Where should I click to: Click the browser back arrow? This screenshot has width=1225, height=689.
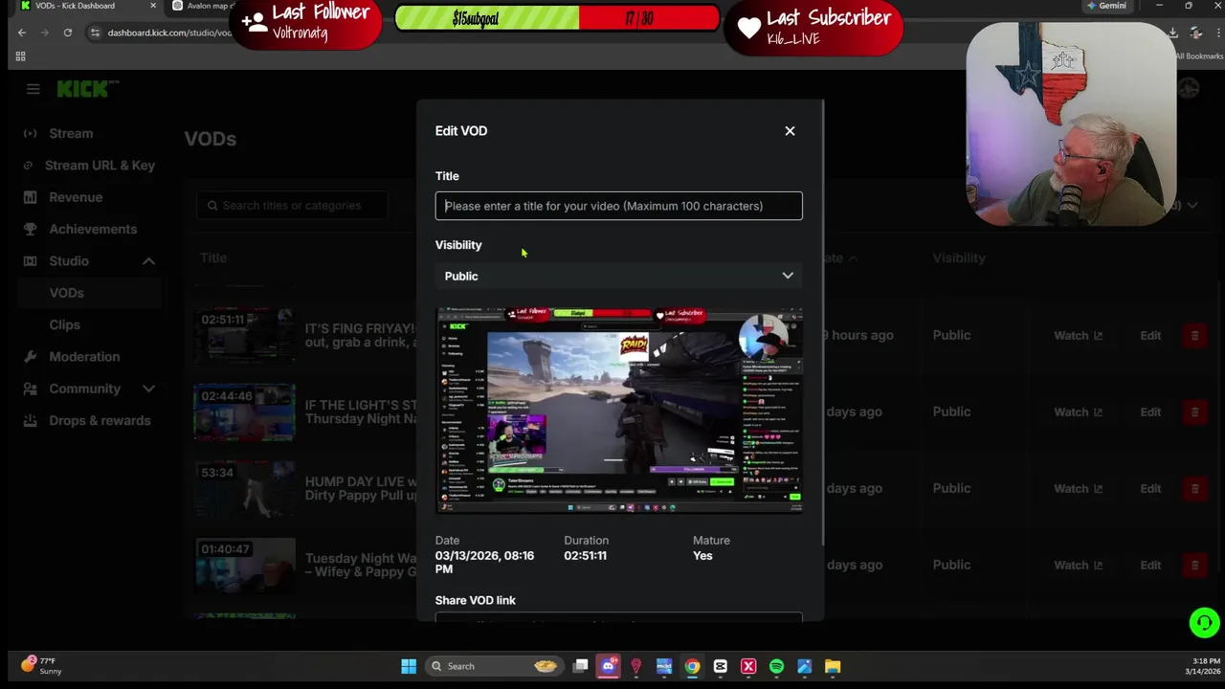click(x=21, y=33)
